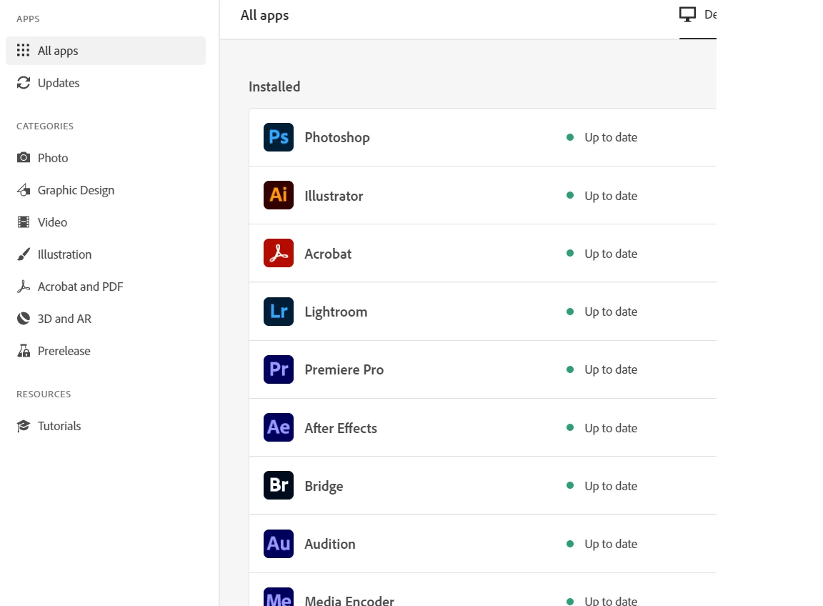The width and height of the screenshot is (823, 606).
Task: Open the Video category
Action: (x=106, y=222)
